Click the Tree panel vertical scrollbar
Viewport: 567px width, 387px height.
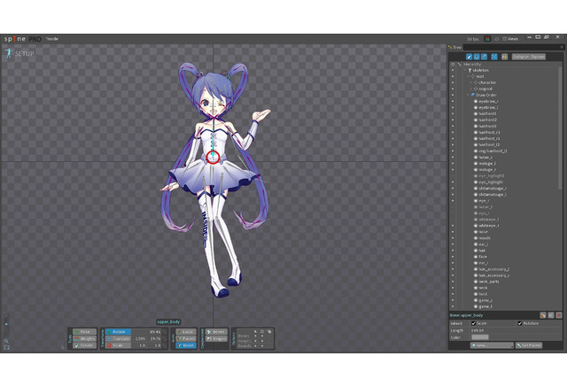coord(560,127)
